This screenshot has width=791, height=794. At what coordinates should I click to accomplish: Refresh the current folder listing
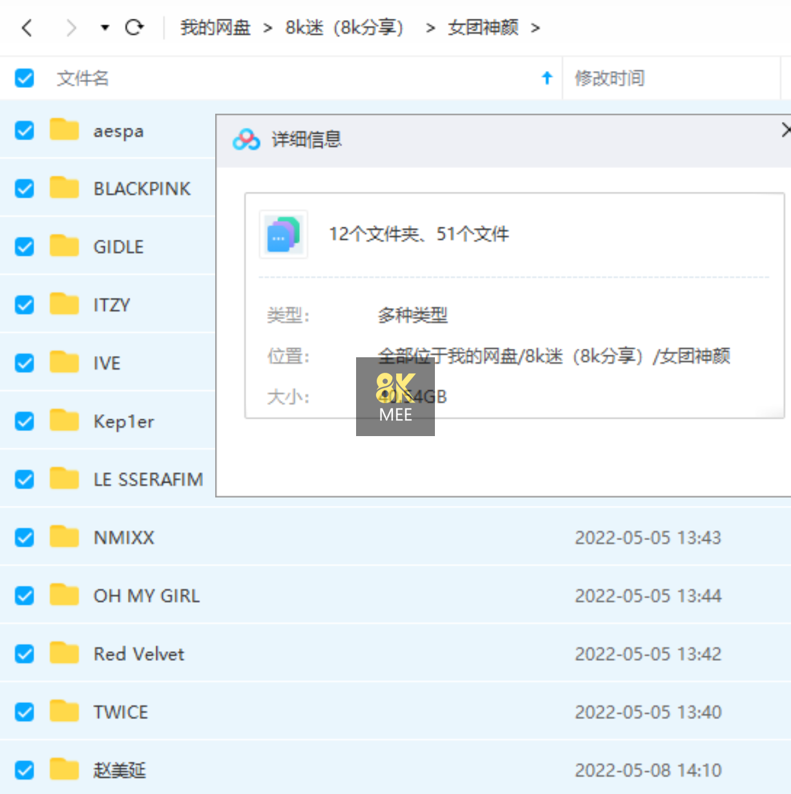coord(134,27)
